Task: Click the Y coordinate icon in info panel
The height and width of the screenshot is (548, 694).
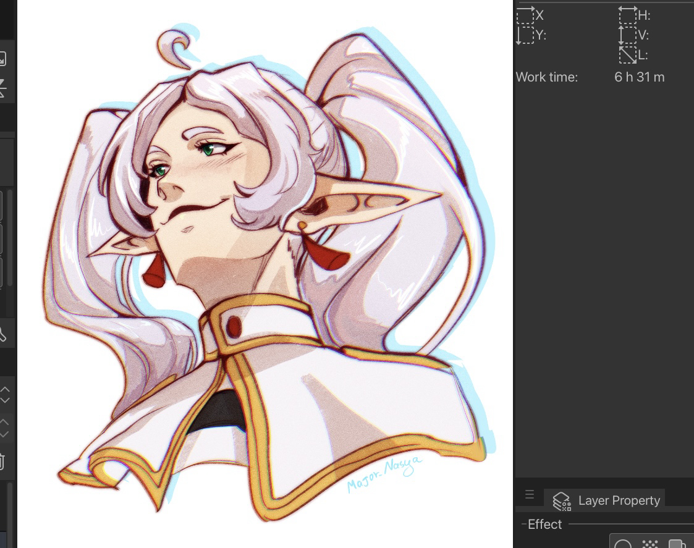Action: (x=525, y=35)
